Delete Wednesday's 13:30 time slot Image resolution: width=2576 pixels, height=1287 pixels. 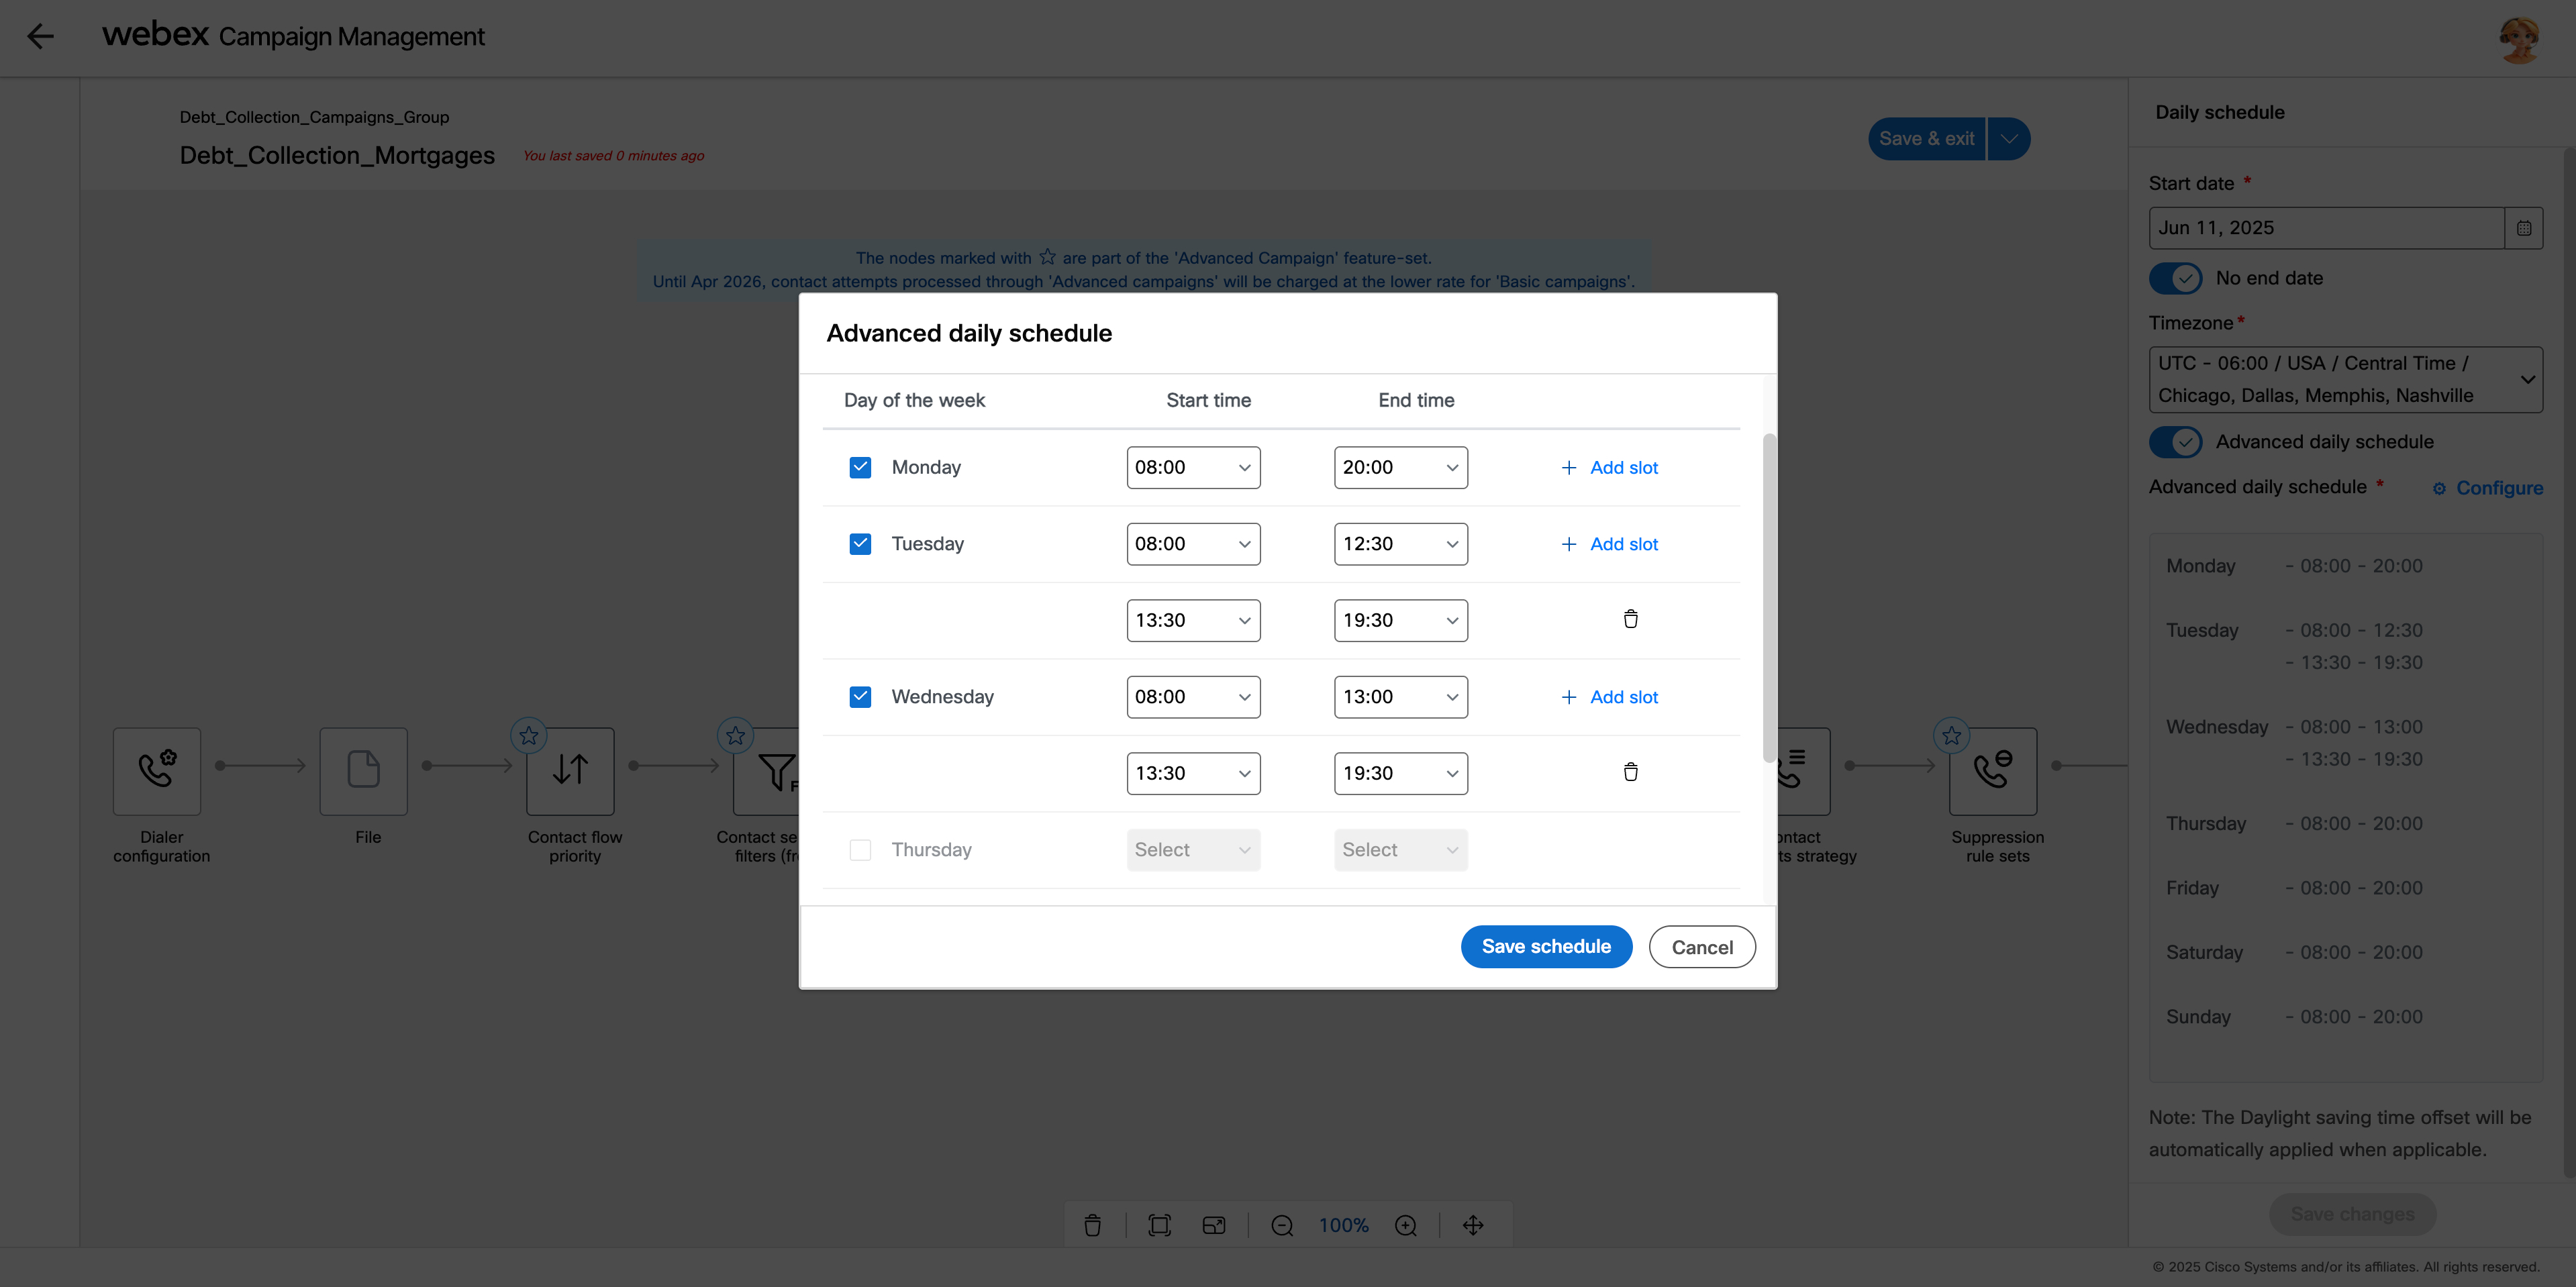pos(1630,772)
